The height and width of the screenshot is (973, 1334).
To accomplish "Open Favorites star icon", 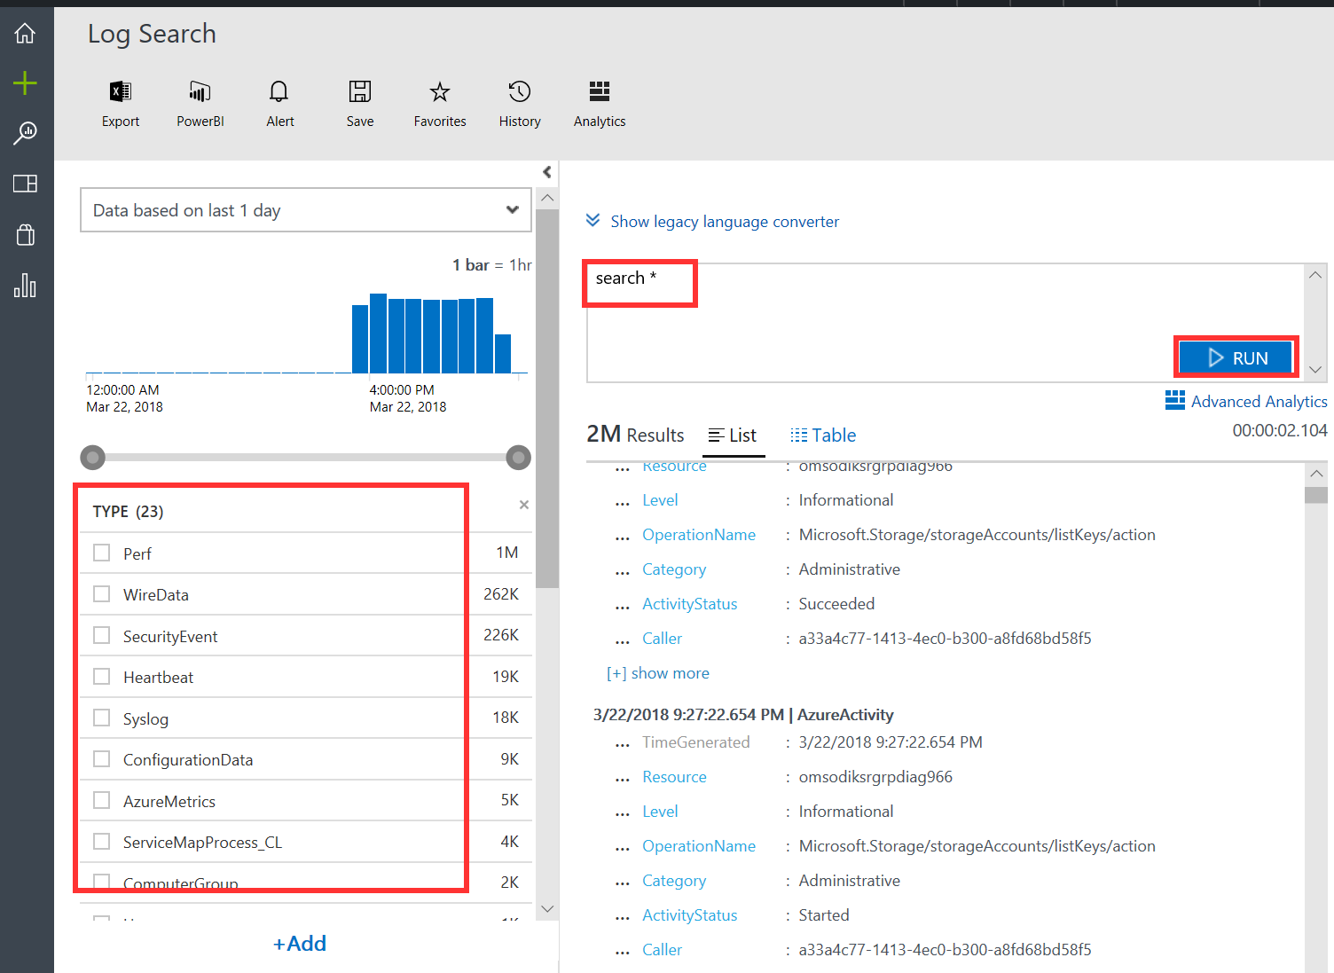I will point(440,104).
